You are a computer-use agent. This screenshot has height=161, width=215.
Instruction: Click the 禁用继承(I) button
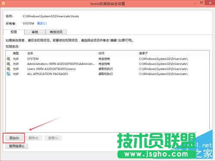click(17, 146)
